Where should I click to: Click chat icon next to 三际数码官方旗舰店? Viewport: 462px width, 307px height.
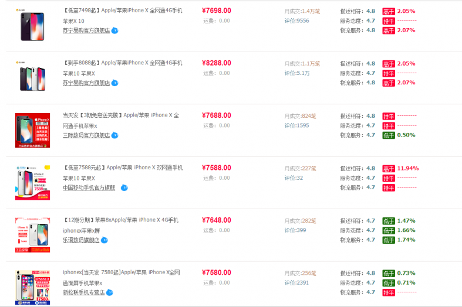tap(115, 135)
